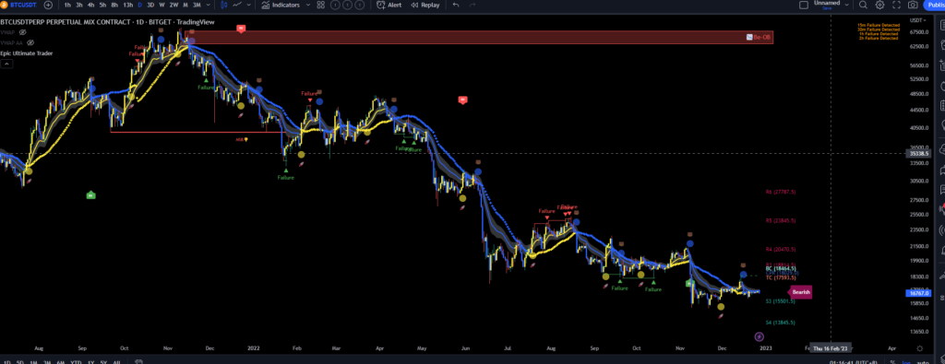Click the redo arrow

click(472, 5)
